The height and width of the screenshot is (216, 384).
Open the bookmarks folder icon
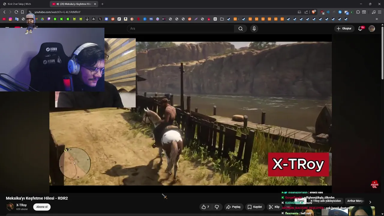point(222,19)
